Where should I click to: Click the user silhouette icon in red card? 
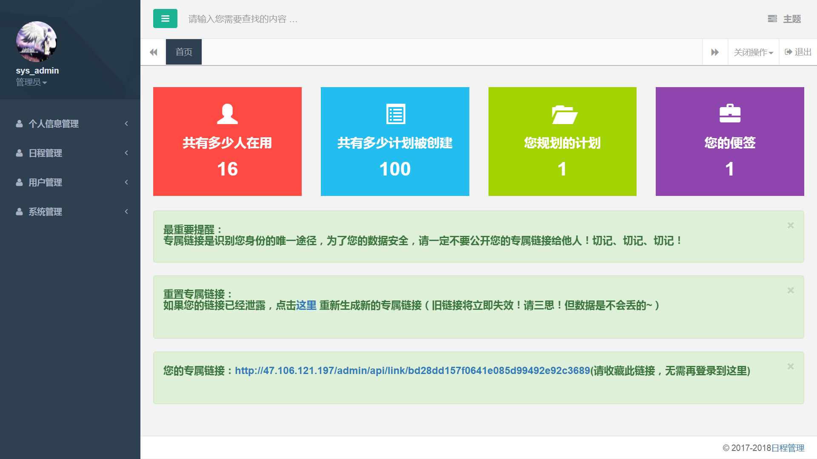pyautogui.click(x=227, y=114)
